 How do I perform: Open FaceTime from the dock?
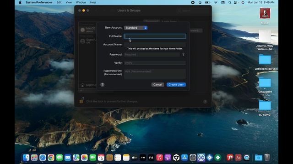[x=92, y=158]
